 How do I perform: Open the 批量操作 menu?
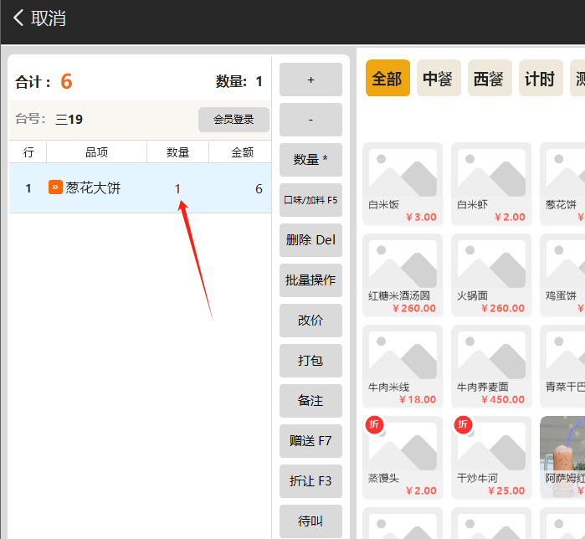(x=310, y=280)
